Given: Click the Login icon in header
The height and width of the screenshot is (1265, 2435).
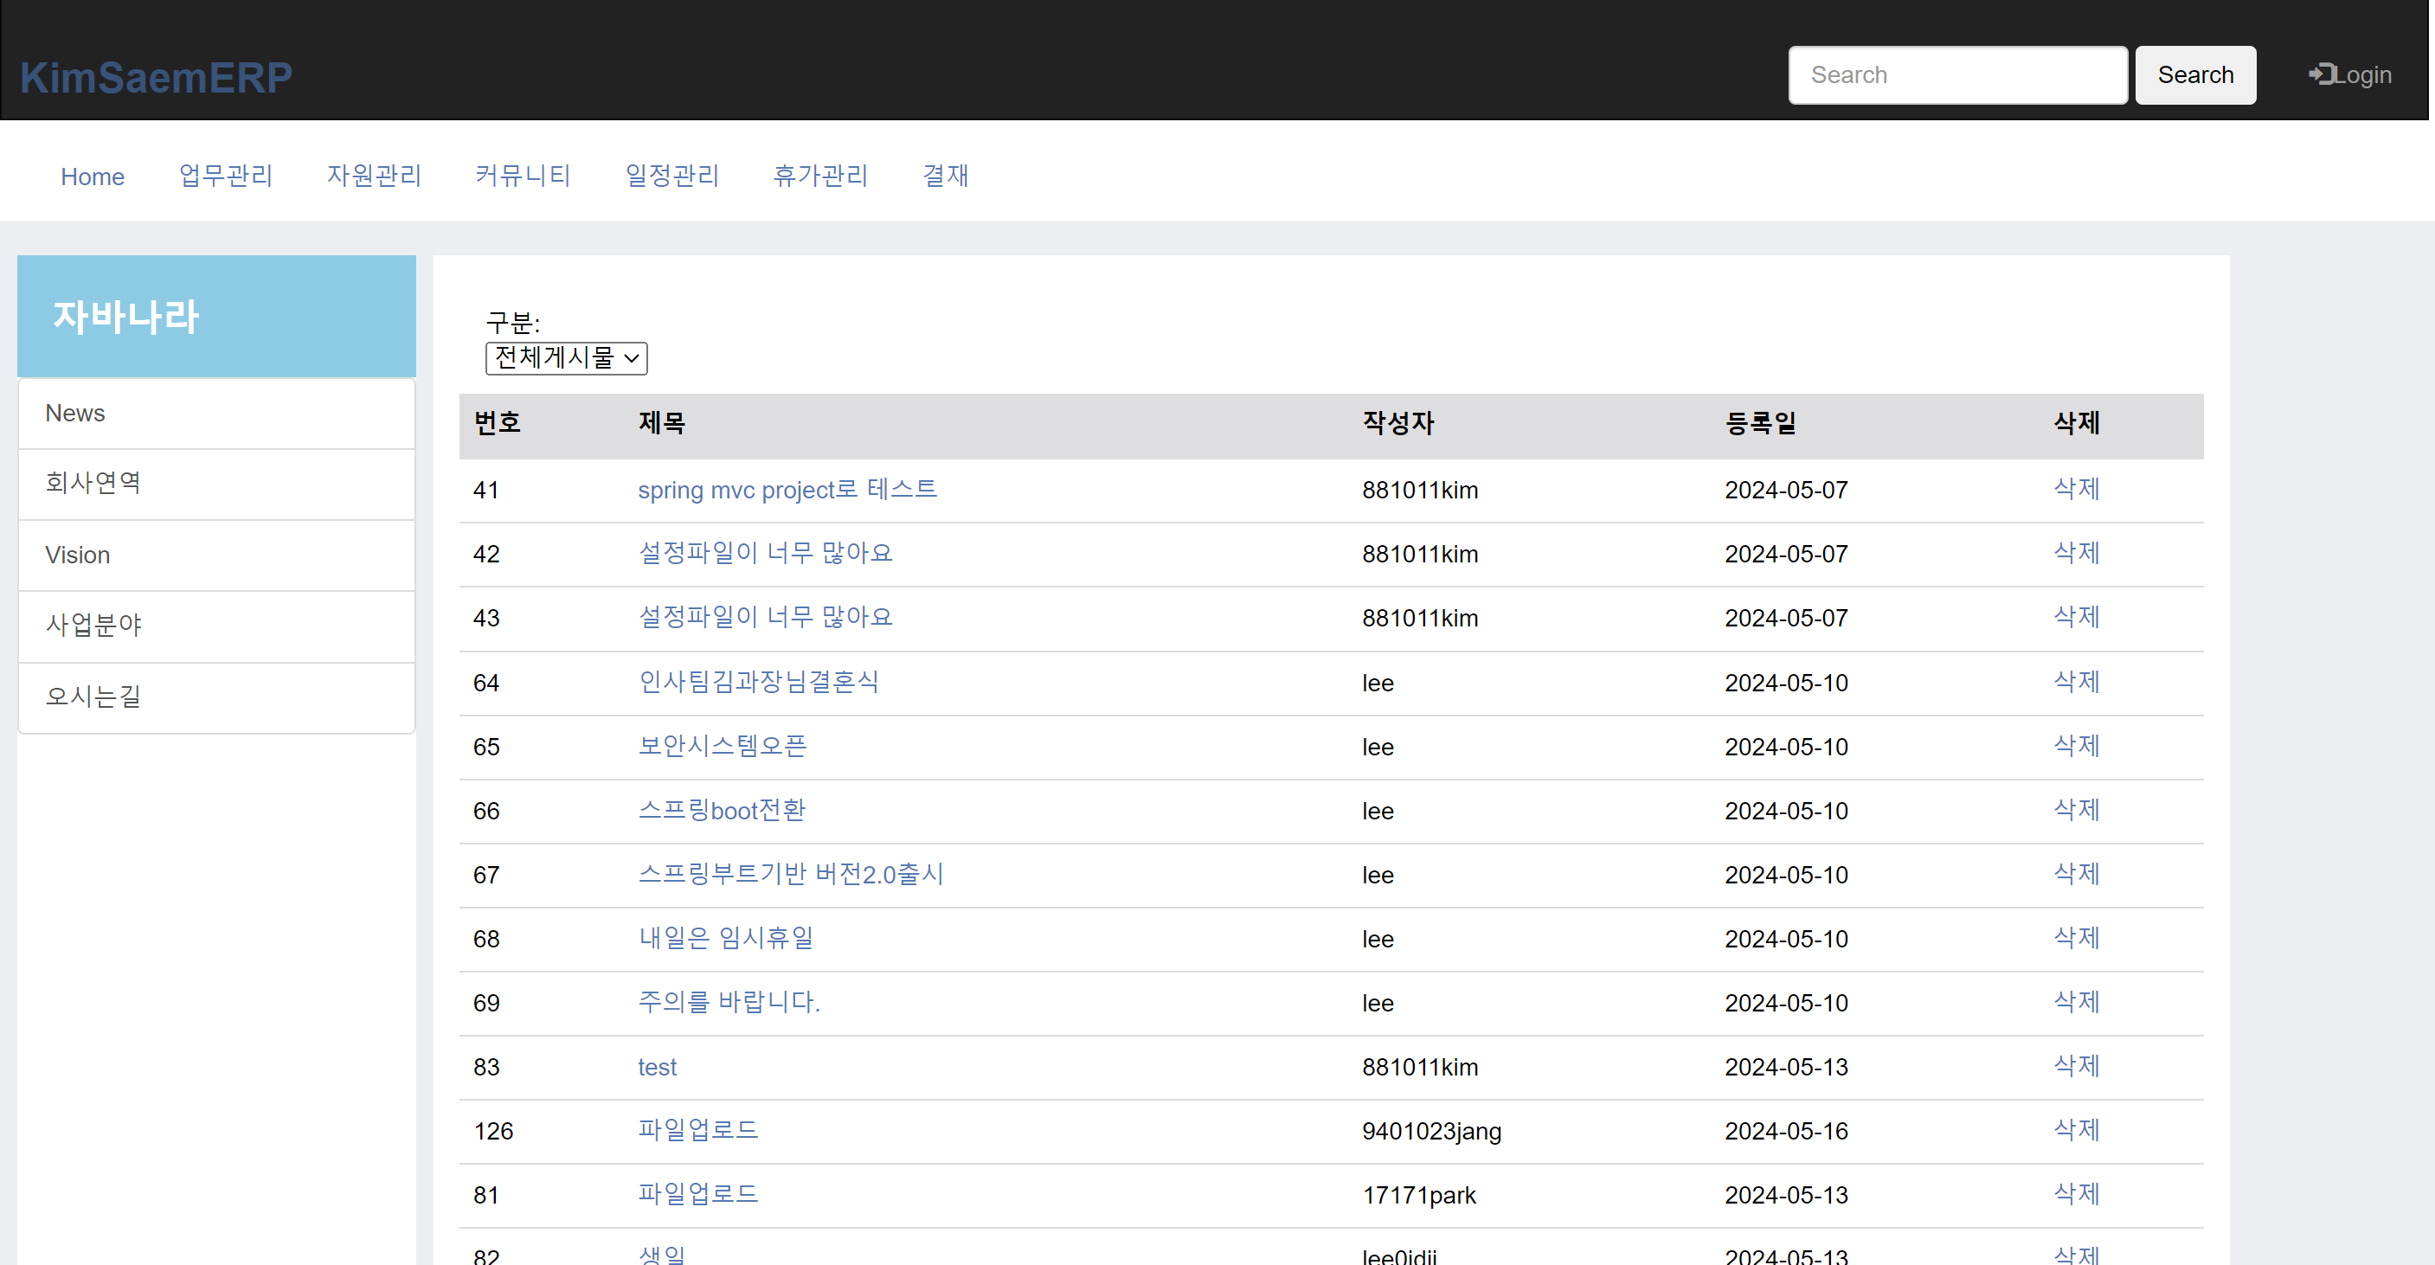Looking at the screenshot, I should point(2321,74).
